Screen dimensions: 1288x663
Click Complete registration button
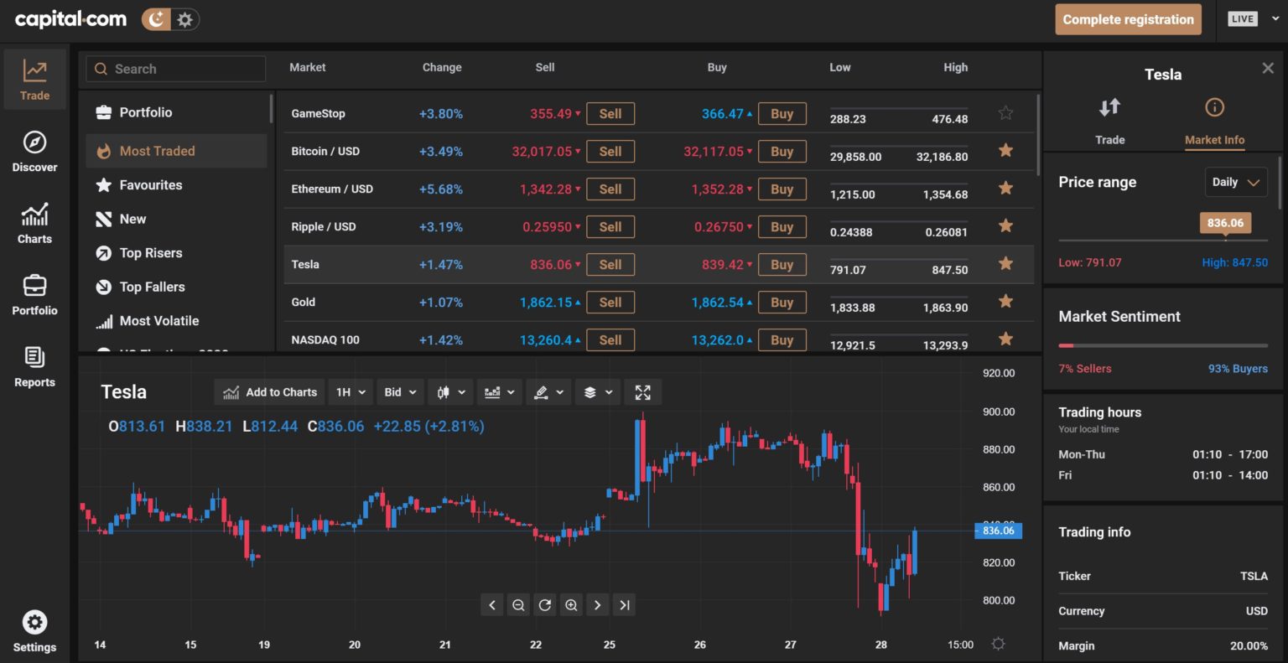[1128, 19]
